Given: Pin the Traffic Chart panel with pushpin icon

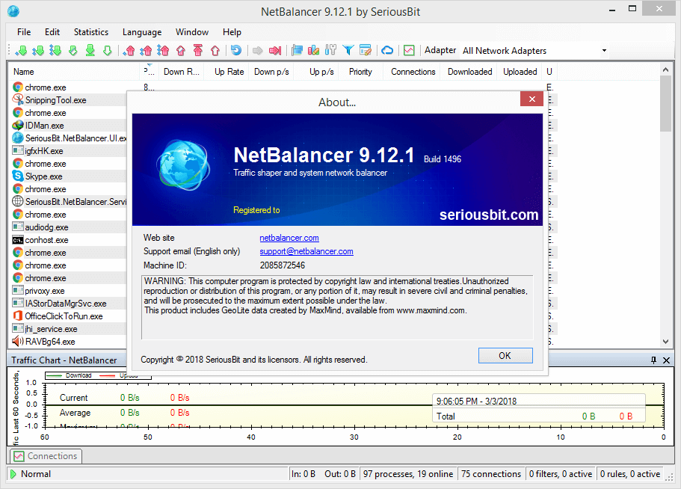Looking at the screenshot, I should tap(653, 360).
